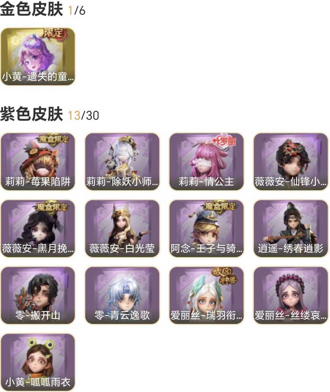Open the 莉莉-莓果陷阱 skin card
330x392 pixels.
[x=38, y=162]
